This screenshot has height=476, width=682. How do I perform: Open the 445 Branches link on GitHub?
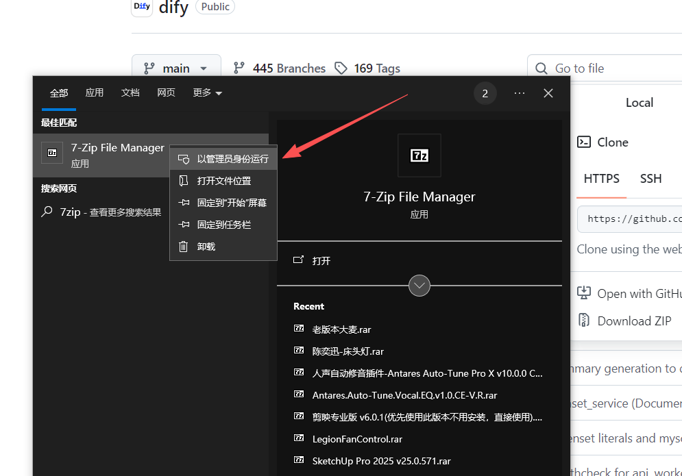pos(279,68)
